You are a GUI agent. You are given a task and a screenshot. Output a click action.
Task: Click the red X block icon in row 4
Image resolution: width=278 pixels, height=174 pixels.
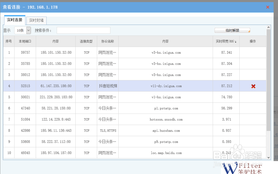pyautogui.click(x=253, y=86)
